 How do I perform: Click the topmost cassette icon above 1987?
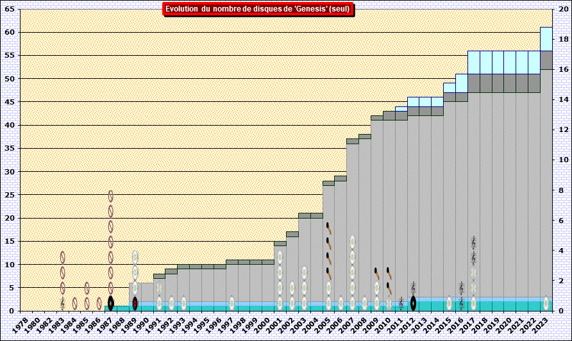click(110, 196)
